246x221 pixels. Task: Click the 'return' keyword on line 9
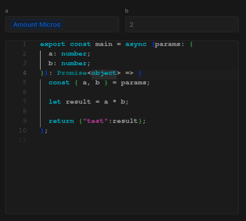tap(61, 121)
